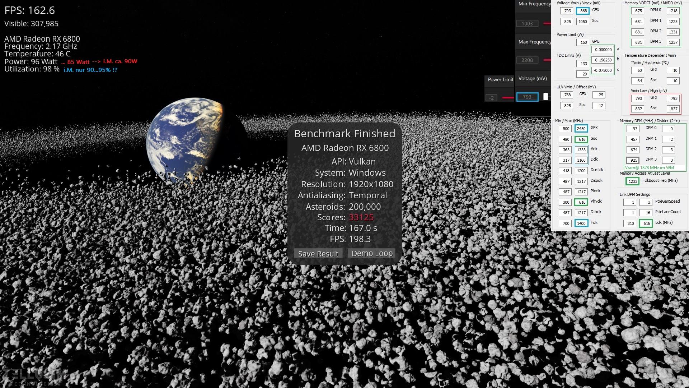689x388 pixels.
Task: Edit the Soc TVmin field 64
Action: point(637,81)
